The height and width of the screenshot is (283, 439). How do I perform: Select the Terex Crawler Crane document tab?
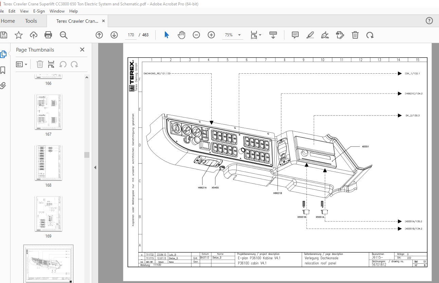click(x=77, y=21)
